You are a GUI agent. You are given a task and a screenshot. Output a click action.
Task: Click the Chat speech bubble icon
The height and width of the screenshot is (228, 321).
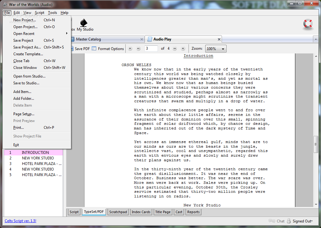pyautogui.click(x=272, y=221)
